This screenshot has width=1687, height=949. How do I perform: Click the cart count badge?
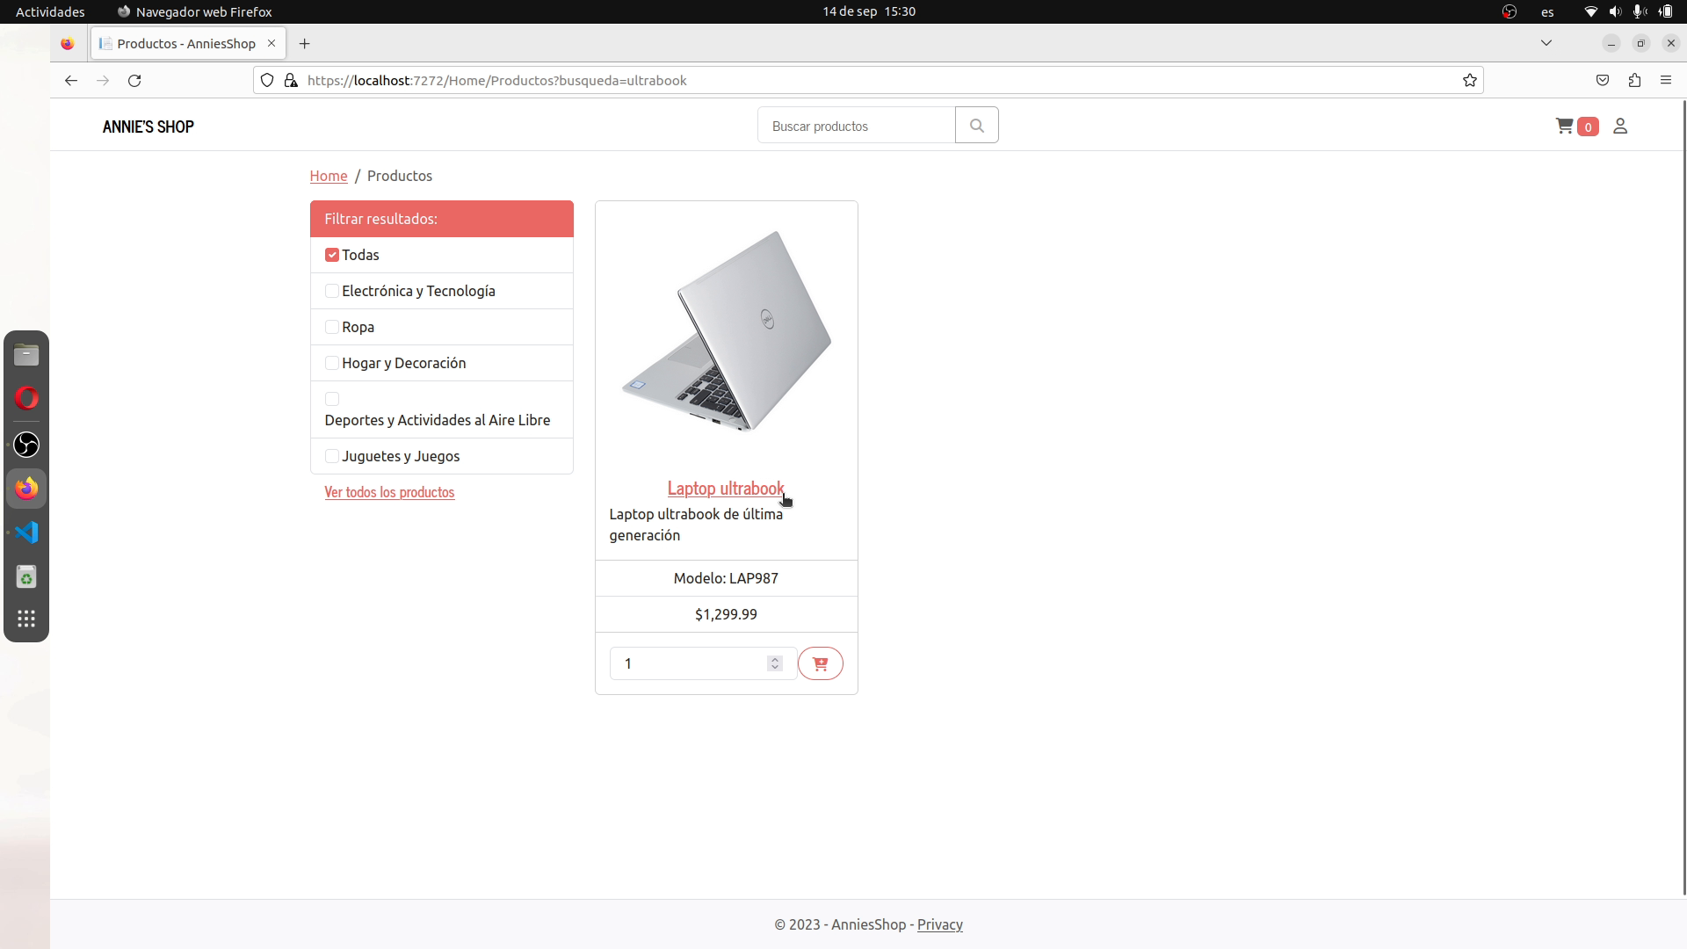(x=1588, y=127)
